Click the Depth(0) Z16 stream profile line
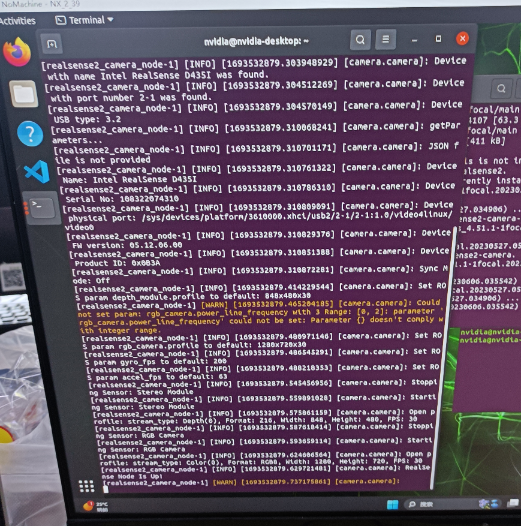Image resolution: width=521 pixels, height=526 pixels. pyautogui.click(x=255, y=420)
